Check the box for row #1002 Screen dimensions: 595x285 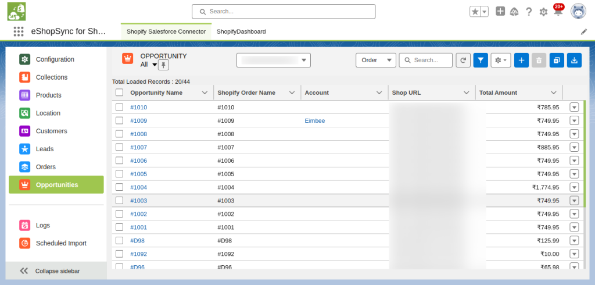tap(120, 213)
